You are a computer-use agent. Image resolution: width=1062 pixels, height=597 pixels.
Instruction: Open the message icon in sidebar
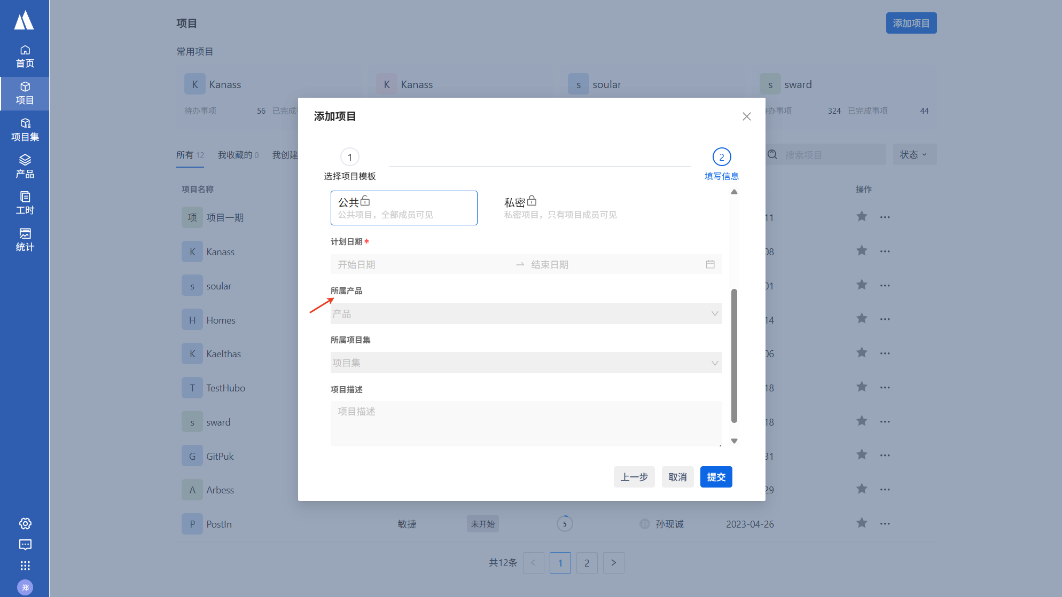click(x=25, y=545)
